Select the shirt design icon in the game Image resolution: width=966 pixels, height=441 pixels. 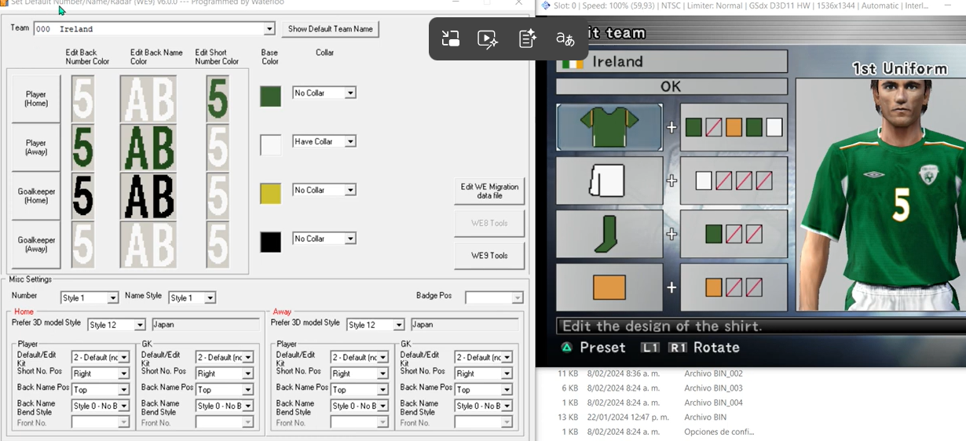pos(609,127)
